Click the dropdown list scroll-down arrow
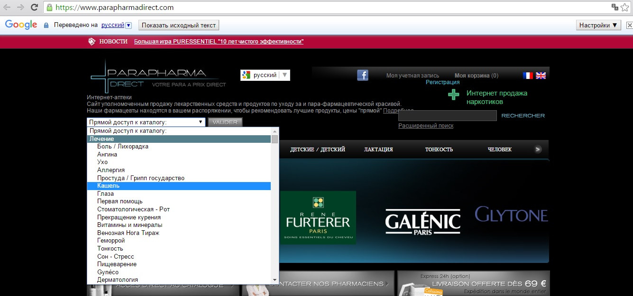Viewport: 633px width, 296px height. [275, 280]
